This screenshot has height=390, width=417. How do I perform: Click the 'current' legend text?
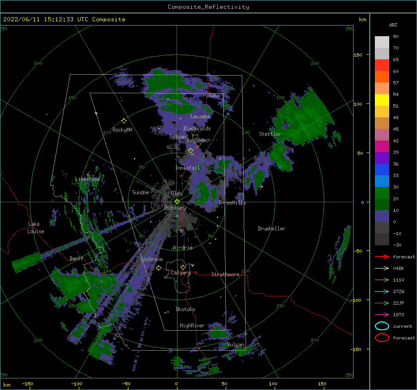[x=403, y=326]
